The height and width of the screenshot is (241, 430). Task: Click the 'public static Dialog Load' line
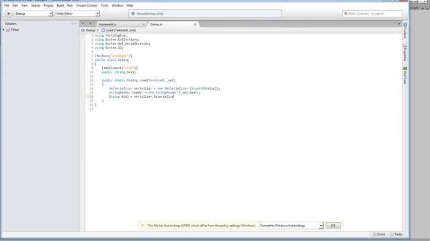pos(138,80)
